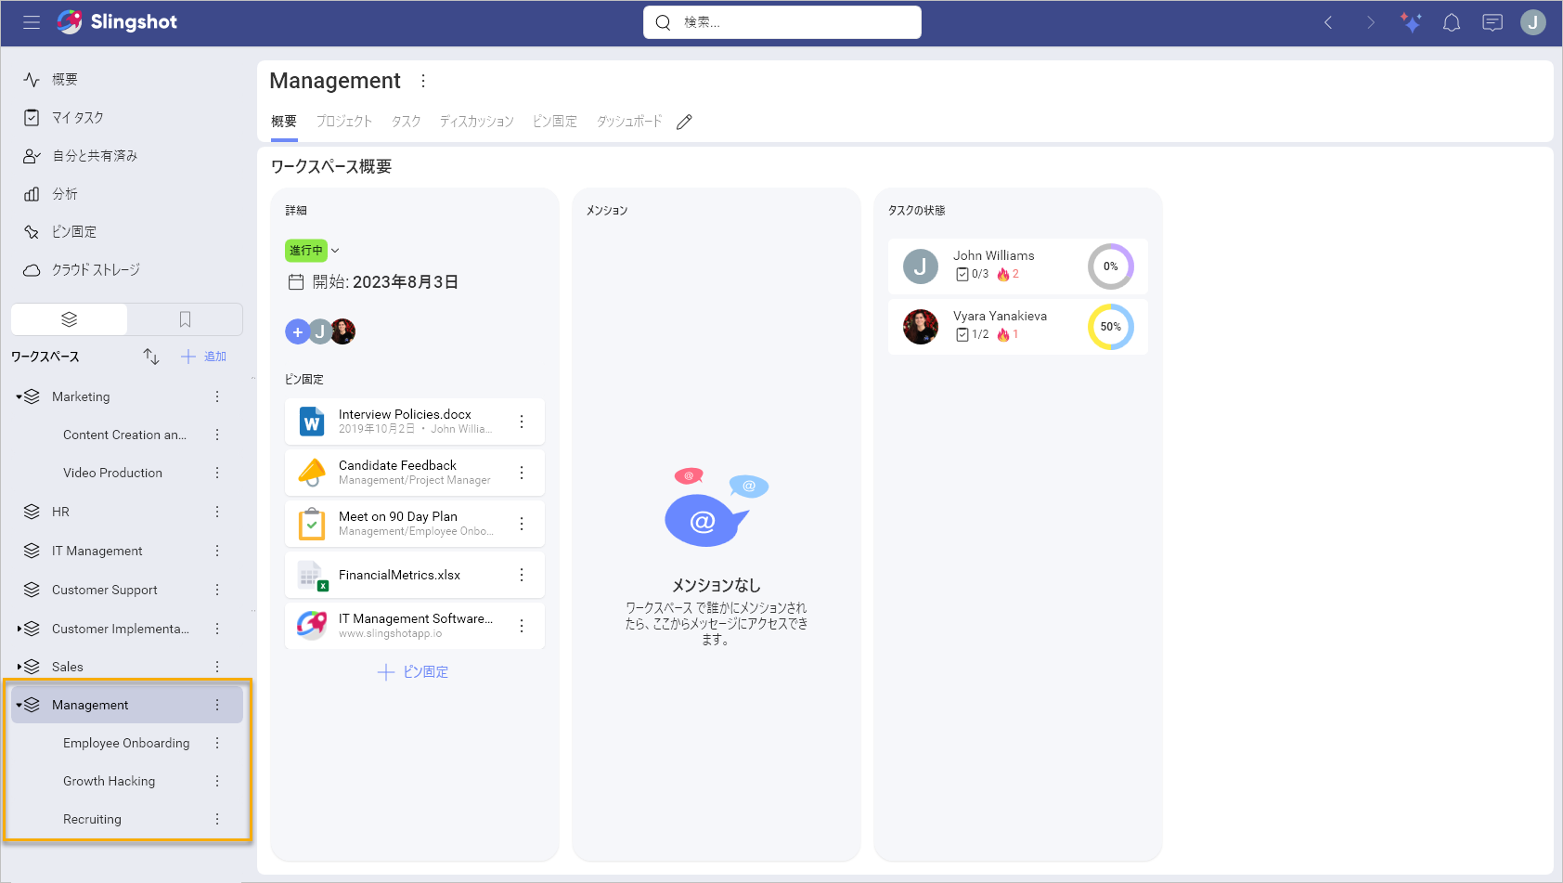Switch to the ピン固定 tab
The image size is (1563, 883).
pos(555,122)
